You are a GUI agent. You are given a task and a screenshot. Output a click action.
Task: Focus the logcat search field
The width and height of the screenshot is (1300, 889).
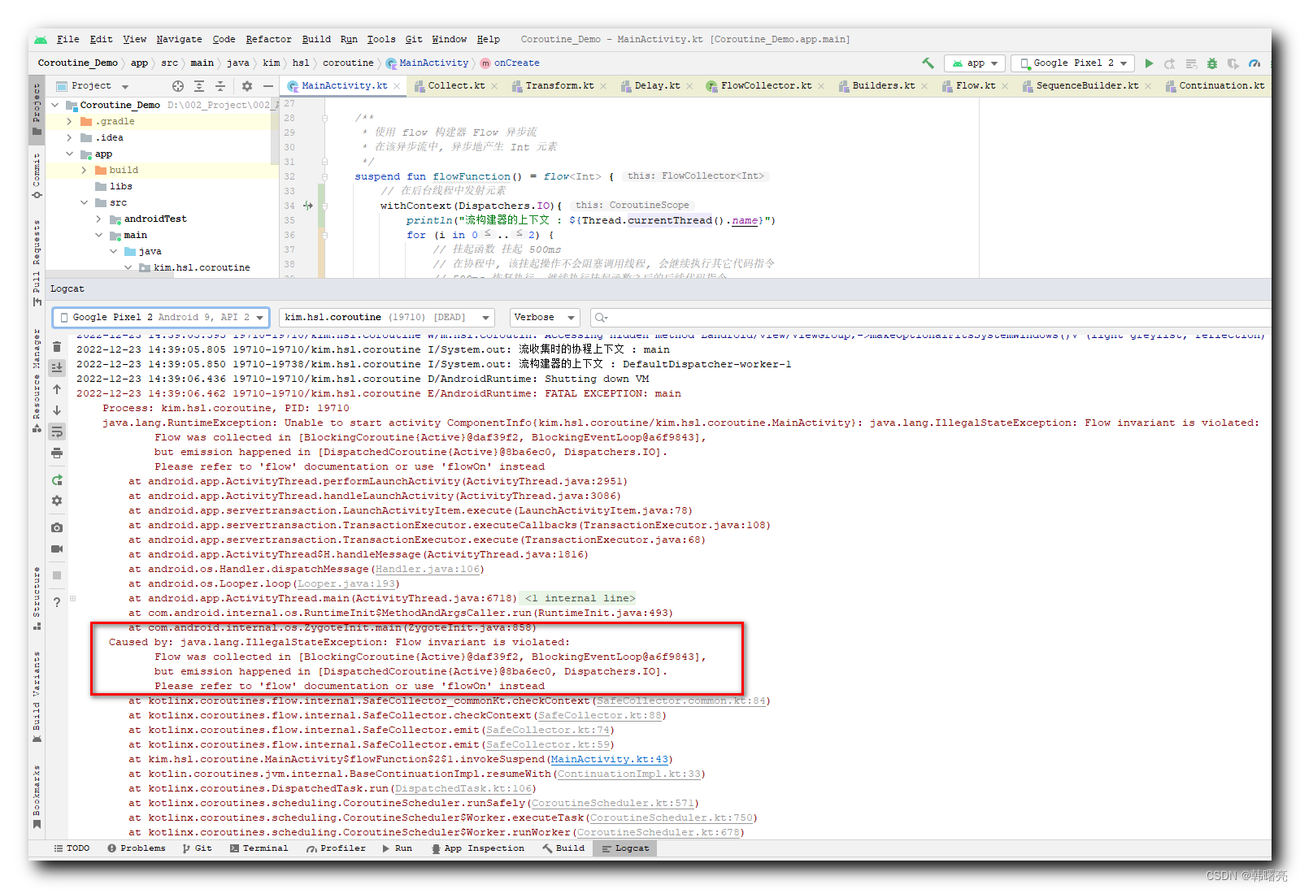[x=929, y=318]
